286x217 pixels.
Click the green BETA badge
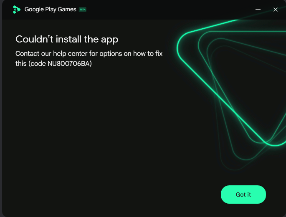tap(82, 10)
